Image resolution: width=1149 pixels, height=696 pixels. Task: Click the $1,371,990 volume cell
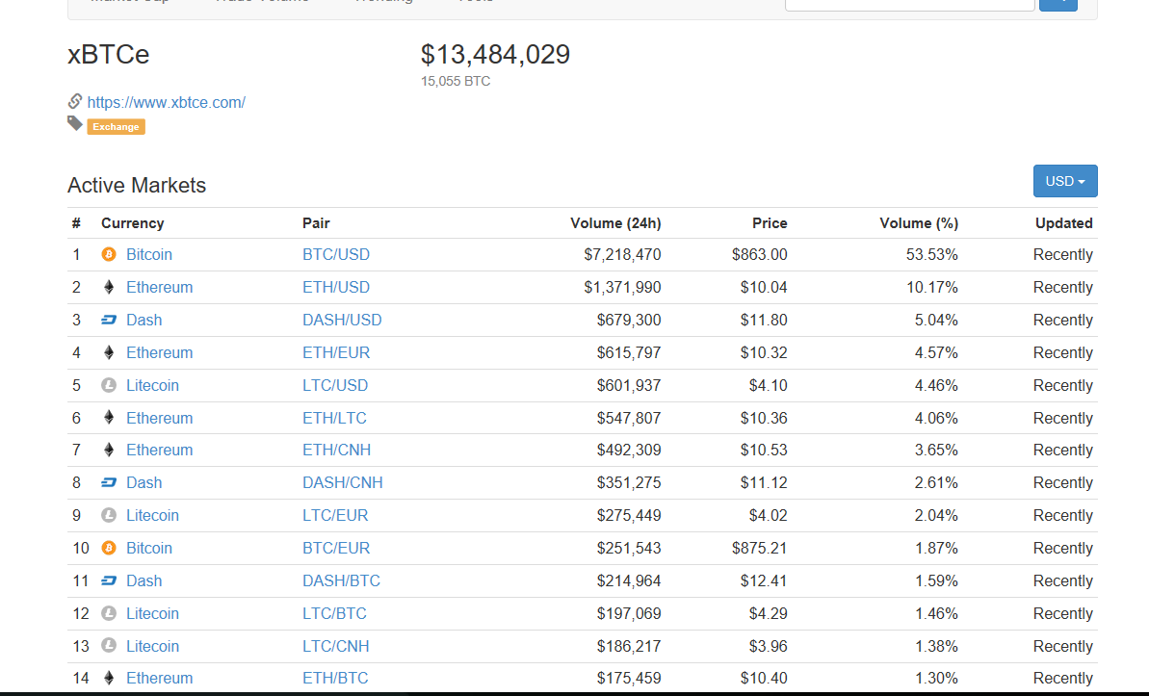click(622, 287)
